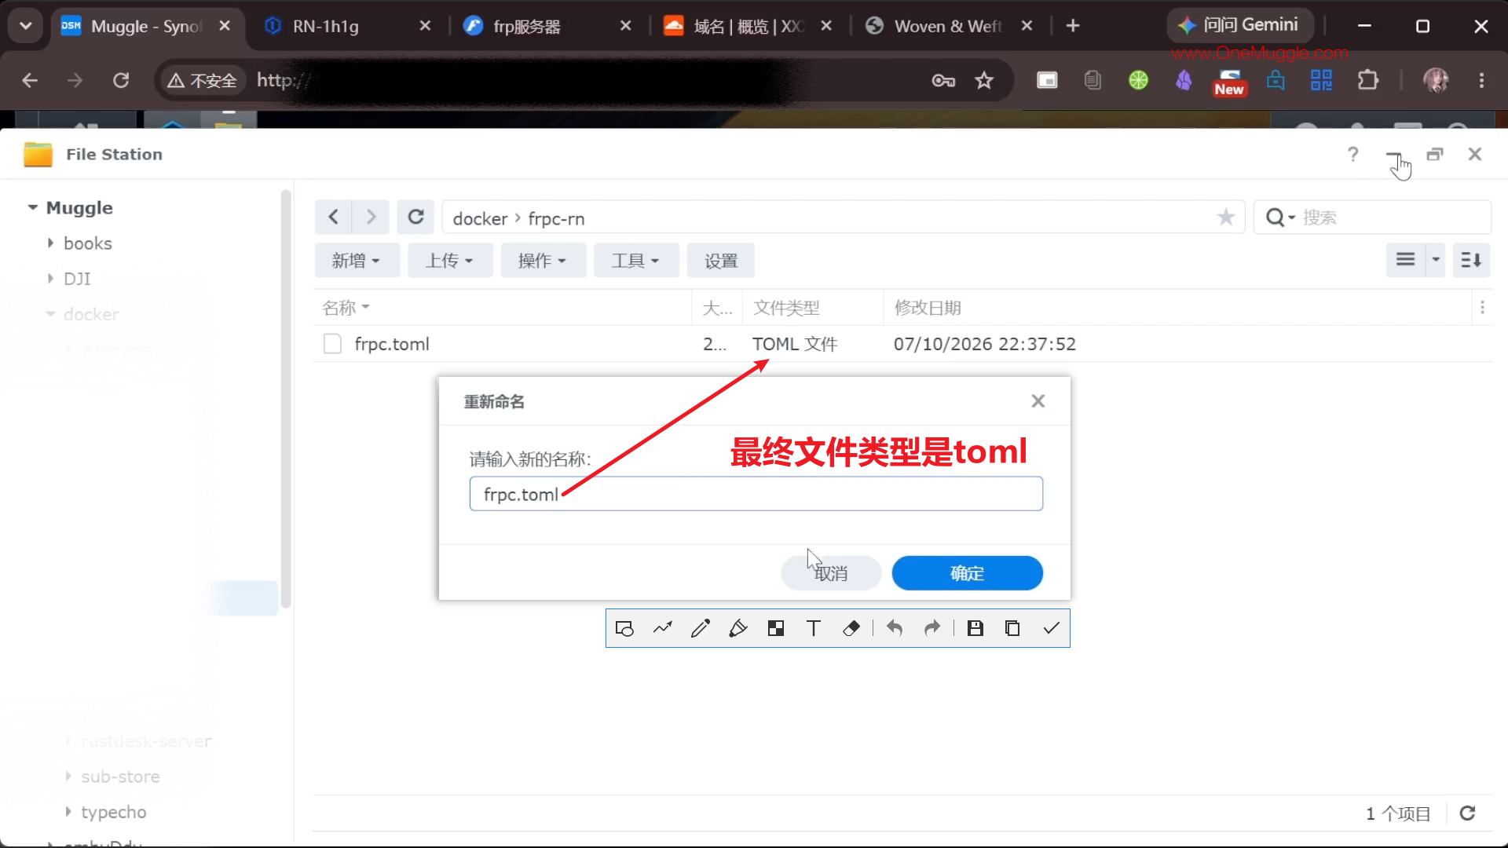The image size is (1508, 848).
Task: Click the new name input field
Action: tap(756, 494)
